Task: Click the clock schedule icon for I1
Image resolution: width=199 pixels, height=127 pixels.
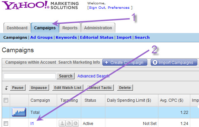Action: 76,123
